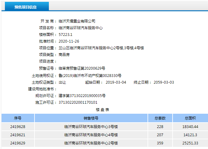Screen dimensions: 208x149
Task: Click the 楼盘表 table title
Action: pos(102,110)
